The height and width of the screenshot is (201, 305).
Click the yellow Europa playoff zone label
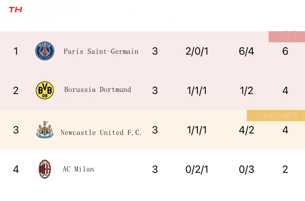click(x=276, y=116)
